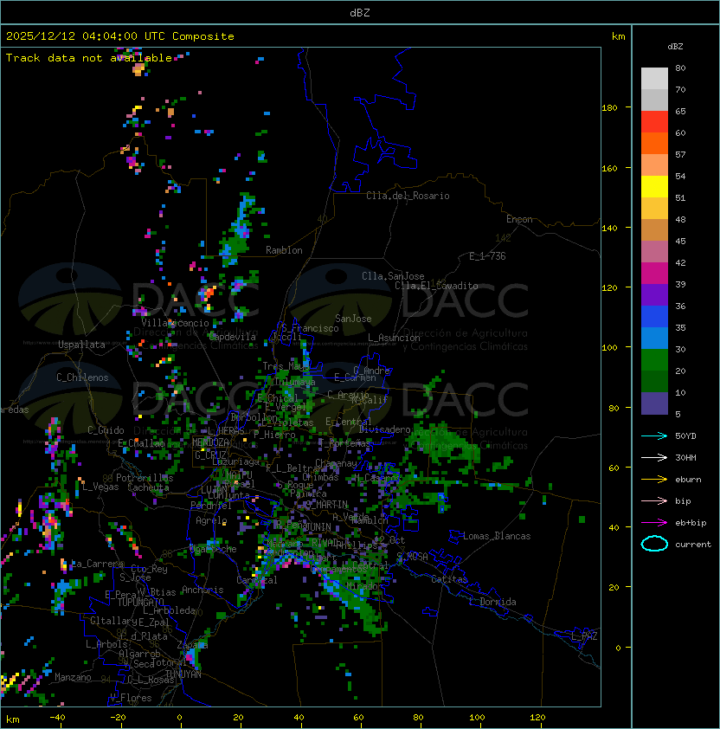Click the Ramblon place label
The height and width of the screenshot is (729, 720).
click(x=284, y=250)
